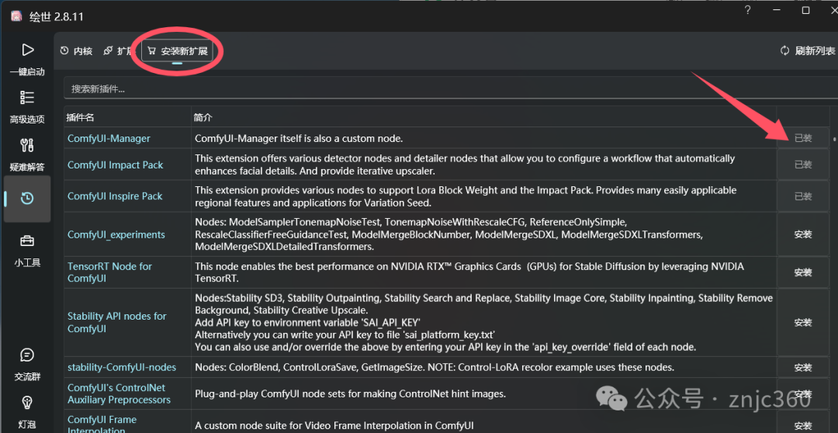The width and height of the screenshot is (838, 433).
Task: Open the ComfyUI-Manager plugin link
Action: click(x=109, y=138)
